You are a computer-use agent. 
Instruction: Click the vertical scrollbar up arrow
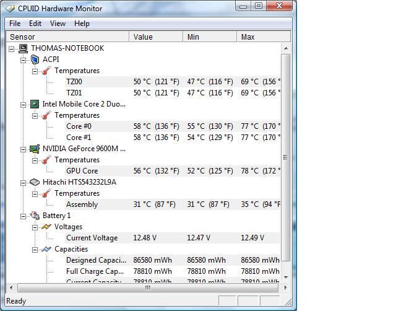286,48
